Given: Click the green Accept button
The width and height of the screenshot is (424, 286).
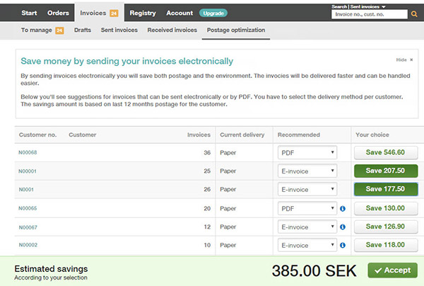Looking at the screenshot, I should [x=392, y=270].
